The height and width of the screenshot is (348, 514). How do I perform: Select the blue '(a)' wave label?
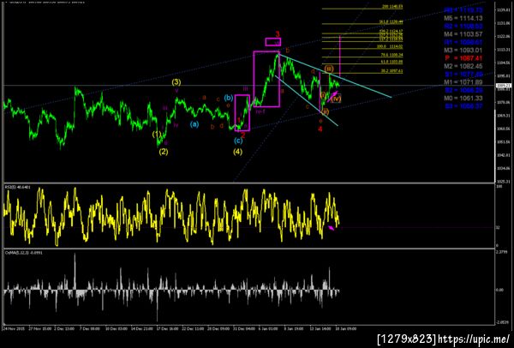(194, 124)
